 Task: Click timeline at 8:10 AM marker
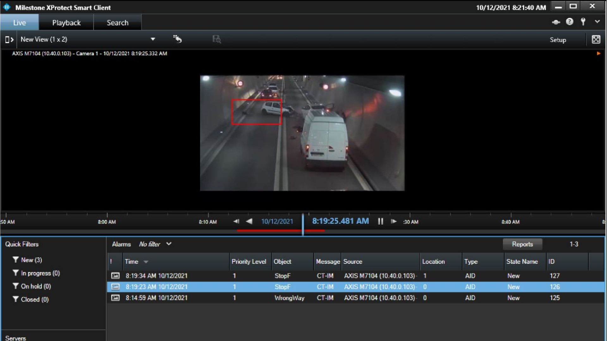coord(208,222)
